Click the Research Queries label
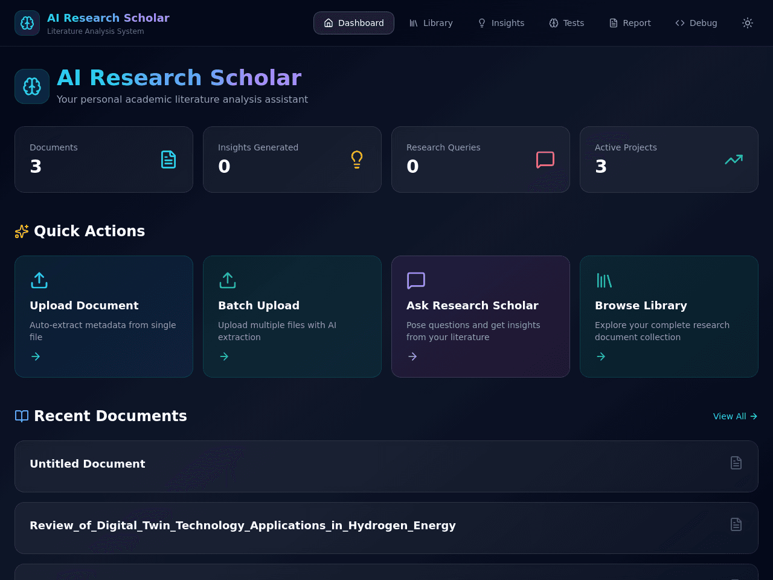 coord(443,147)
